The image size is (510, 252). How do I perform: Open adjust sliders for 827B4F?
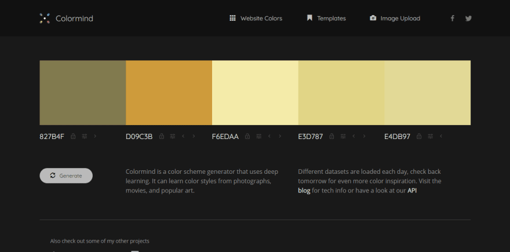click(85, 136)
